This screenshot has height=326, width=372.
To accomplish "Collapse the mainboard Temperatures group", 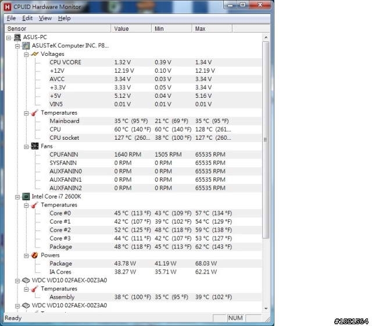I will click(x=26, y=113).
